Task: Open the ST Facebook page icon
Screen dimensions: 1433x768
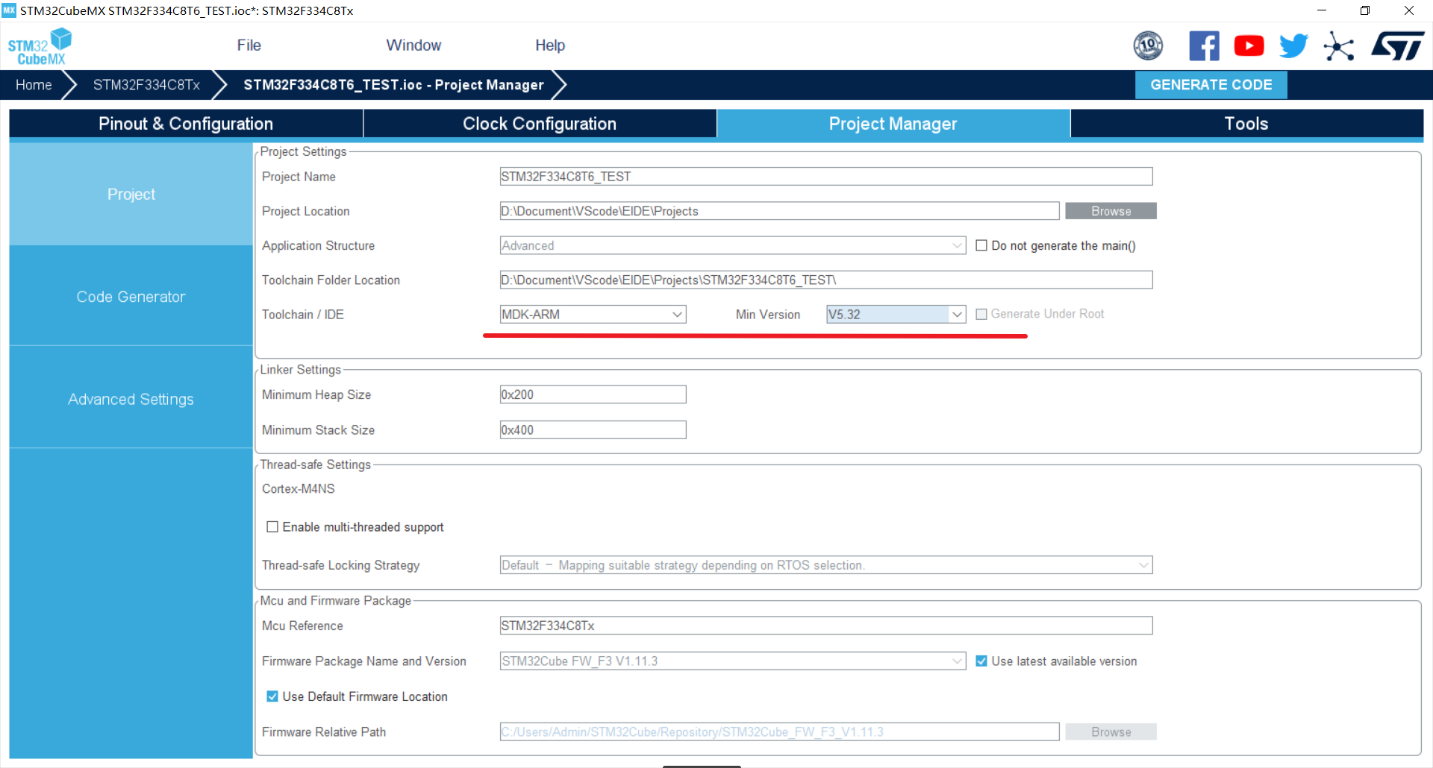Action: (x=1204, y=45)
